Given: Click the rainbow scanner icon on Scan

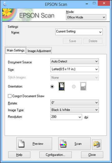Looking at the screenshot, I should click(x=63, y=144).
